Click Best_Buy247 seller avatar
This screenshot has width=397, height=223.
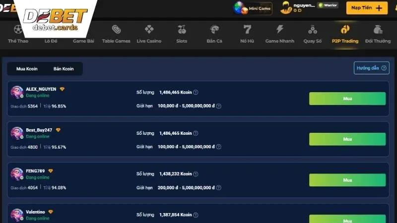coord(17,133)
